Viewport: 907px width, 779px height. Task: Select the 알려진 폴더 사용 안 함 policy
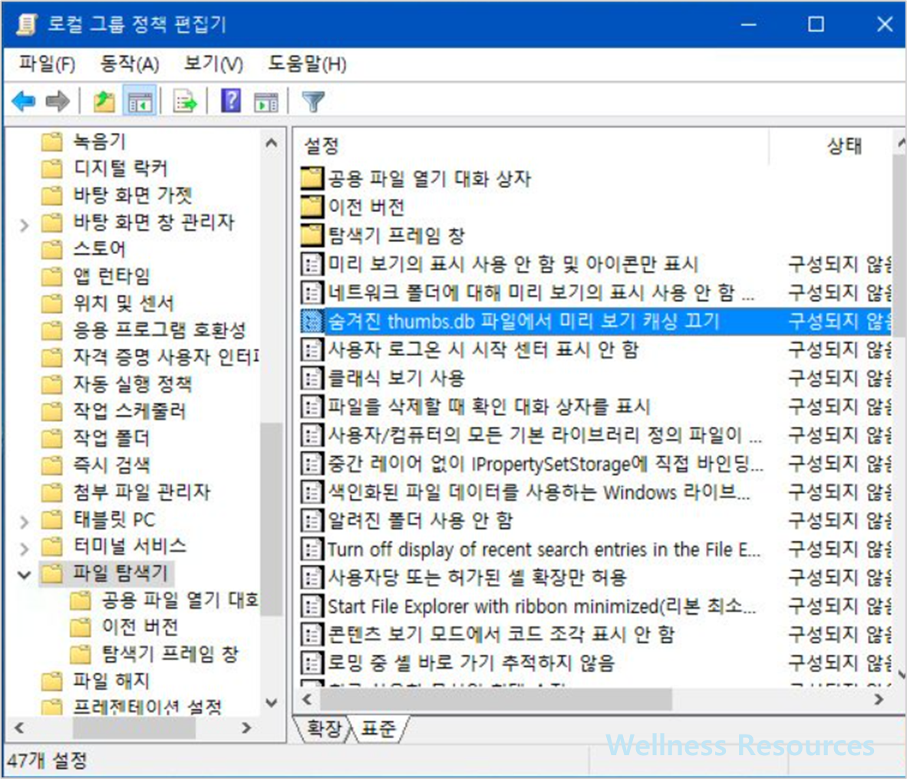(x=595, y=521)
